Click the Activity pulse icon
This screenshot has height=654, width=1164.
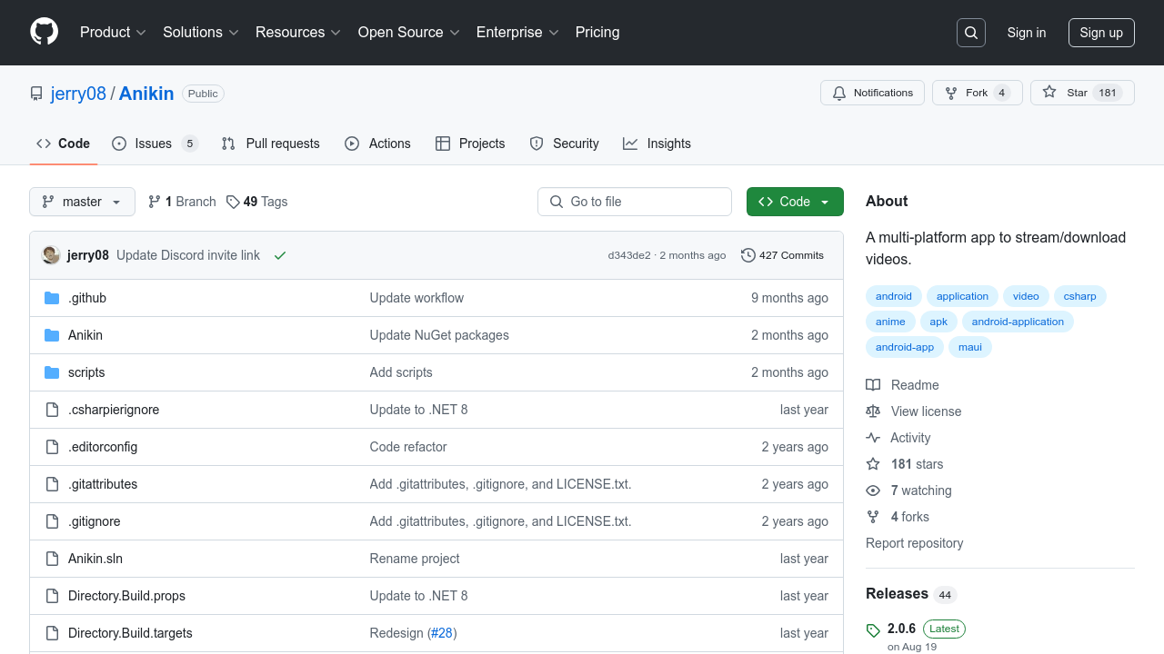pos(873,438)
